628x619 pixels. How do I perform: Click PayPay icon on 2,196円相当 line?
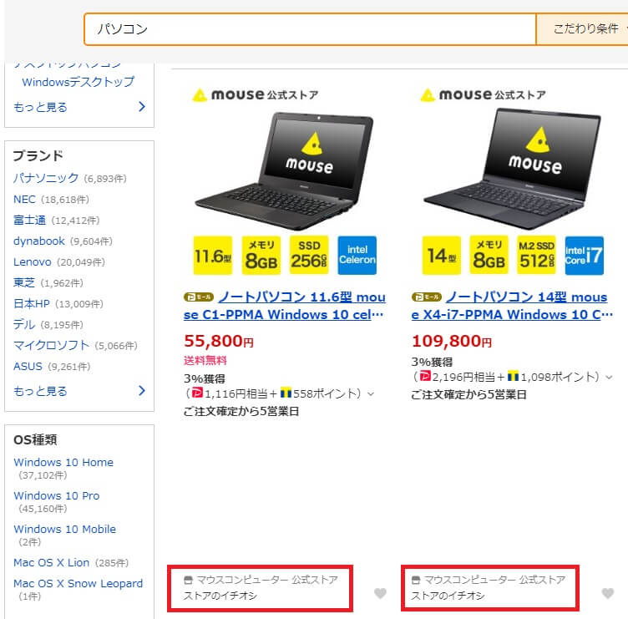coord(425,375)
